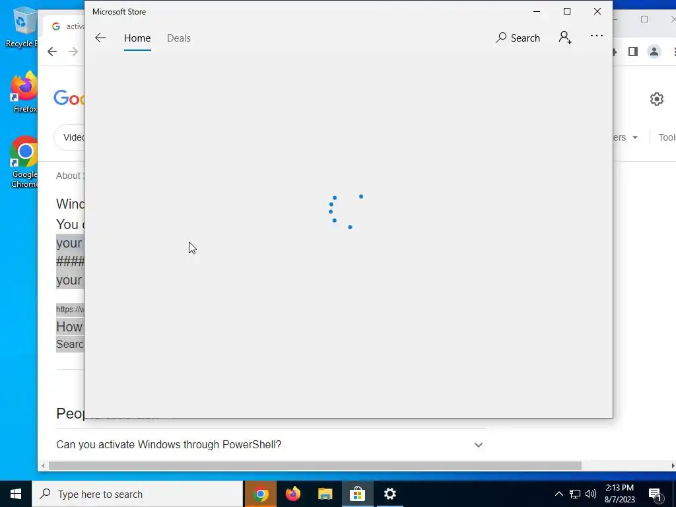676x507 pixels.
Task: Switch to the Deals tab
Action: (178, 38)
